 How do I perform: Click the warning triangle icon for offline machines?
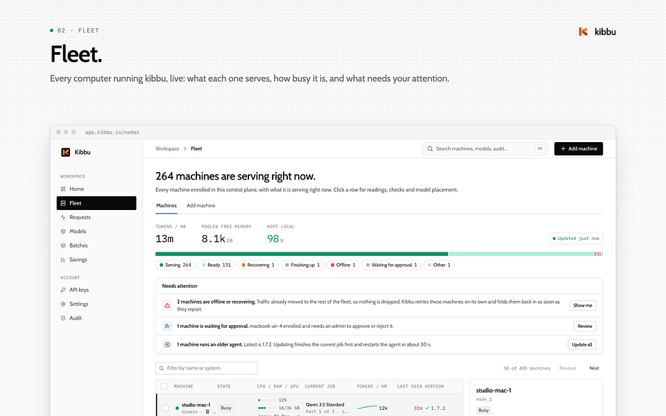point(167,305)
